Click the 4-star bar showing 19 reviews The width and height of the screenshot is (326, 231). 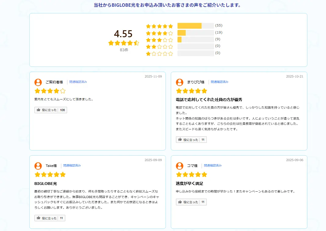point(195,33)
